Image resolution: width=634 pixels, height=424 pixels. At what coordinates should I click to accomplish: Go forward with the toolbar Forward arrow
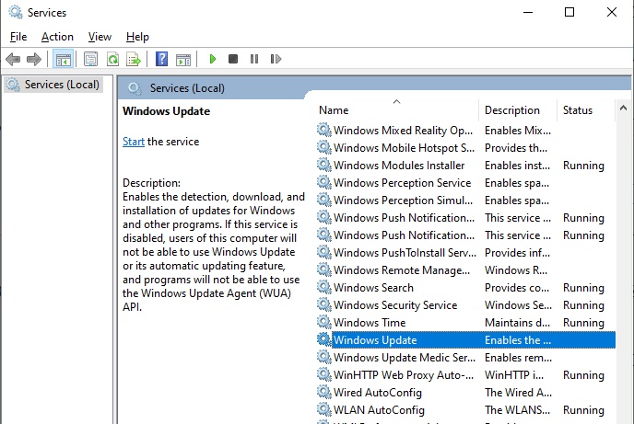(x=34, y=59)
